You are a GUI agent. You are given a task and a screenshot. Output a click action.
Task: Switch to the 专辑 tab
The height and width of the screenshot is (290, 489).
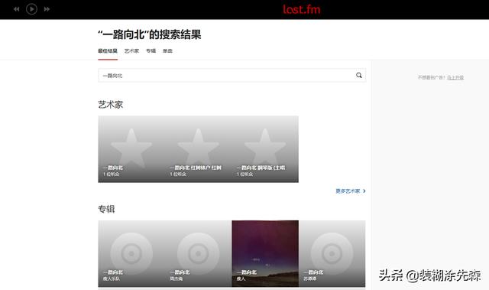151,51
